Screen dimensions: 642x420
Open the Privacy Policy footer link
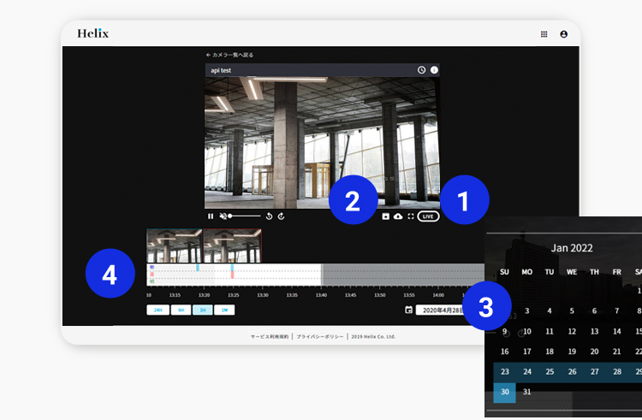[320, 336]
